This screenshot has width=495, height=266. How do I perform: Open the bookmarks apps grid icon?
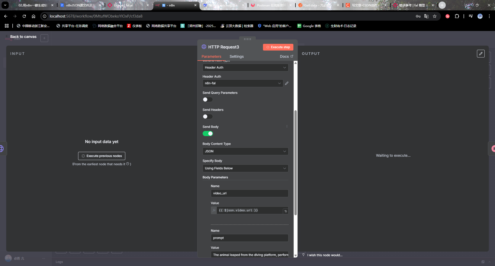7,26
